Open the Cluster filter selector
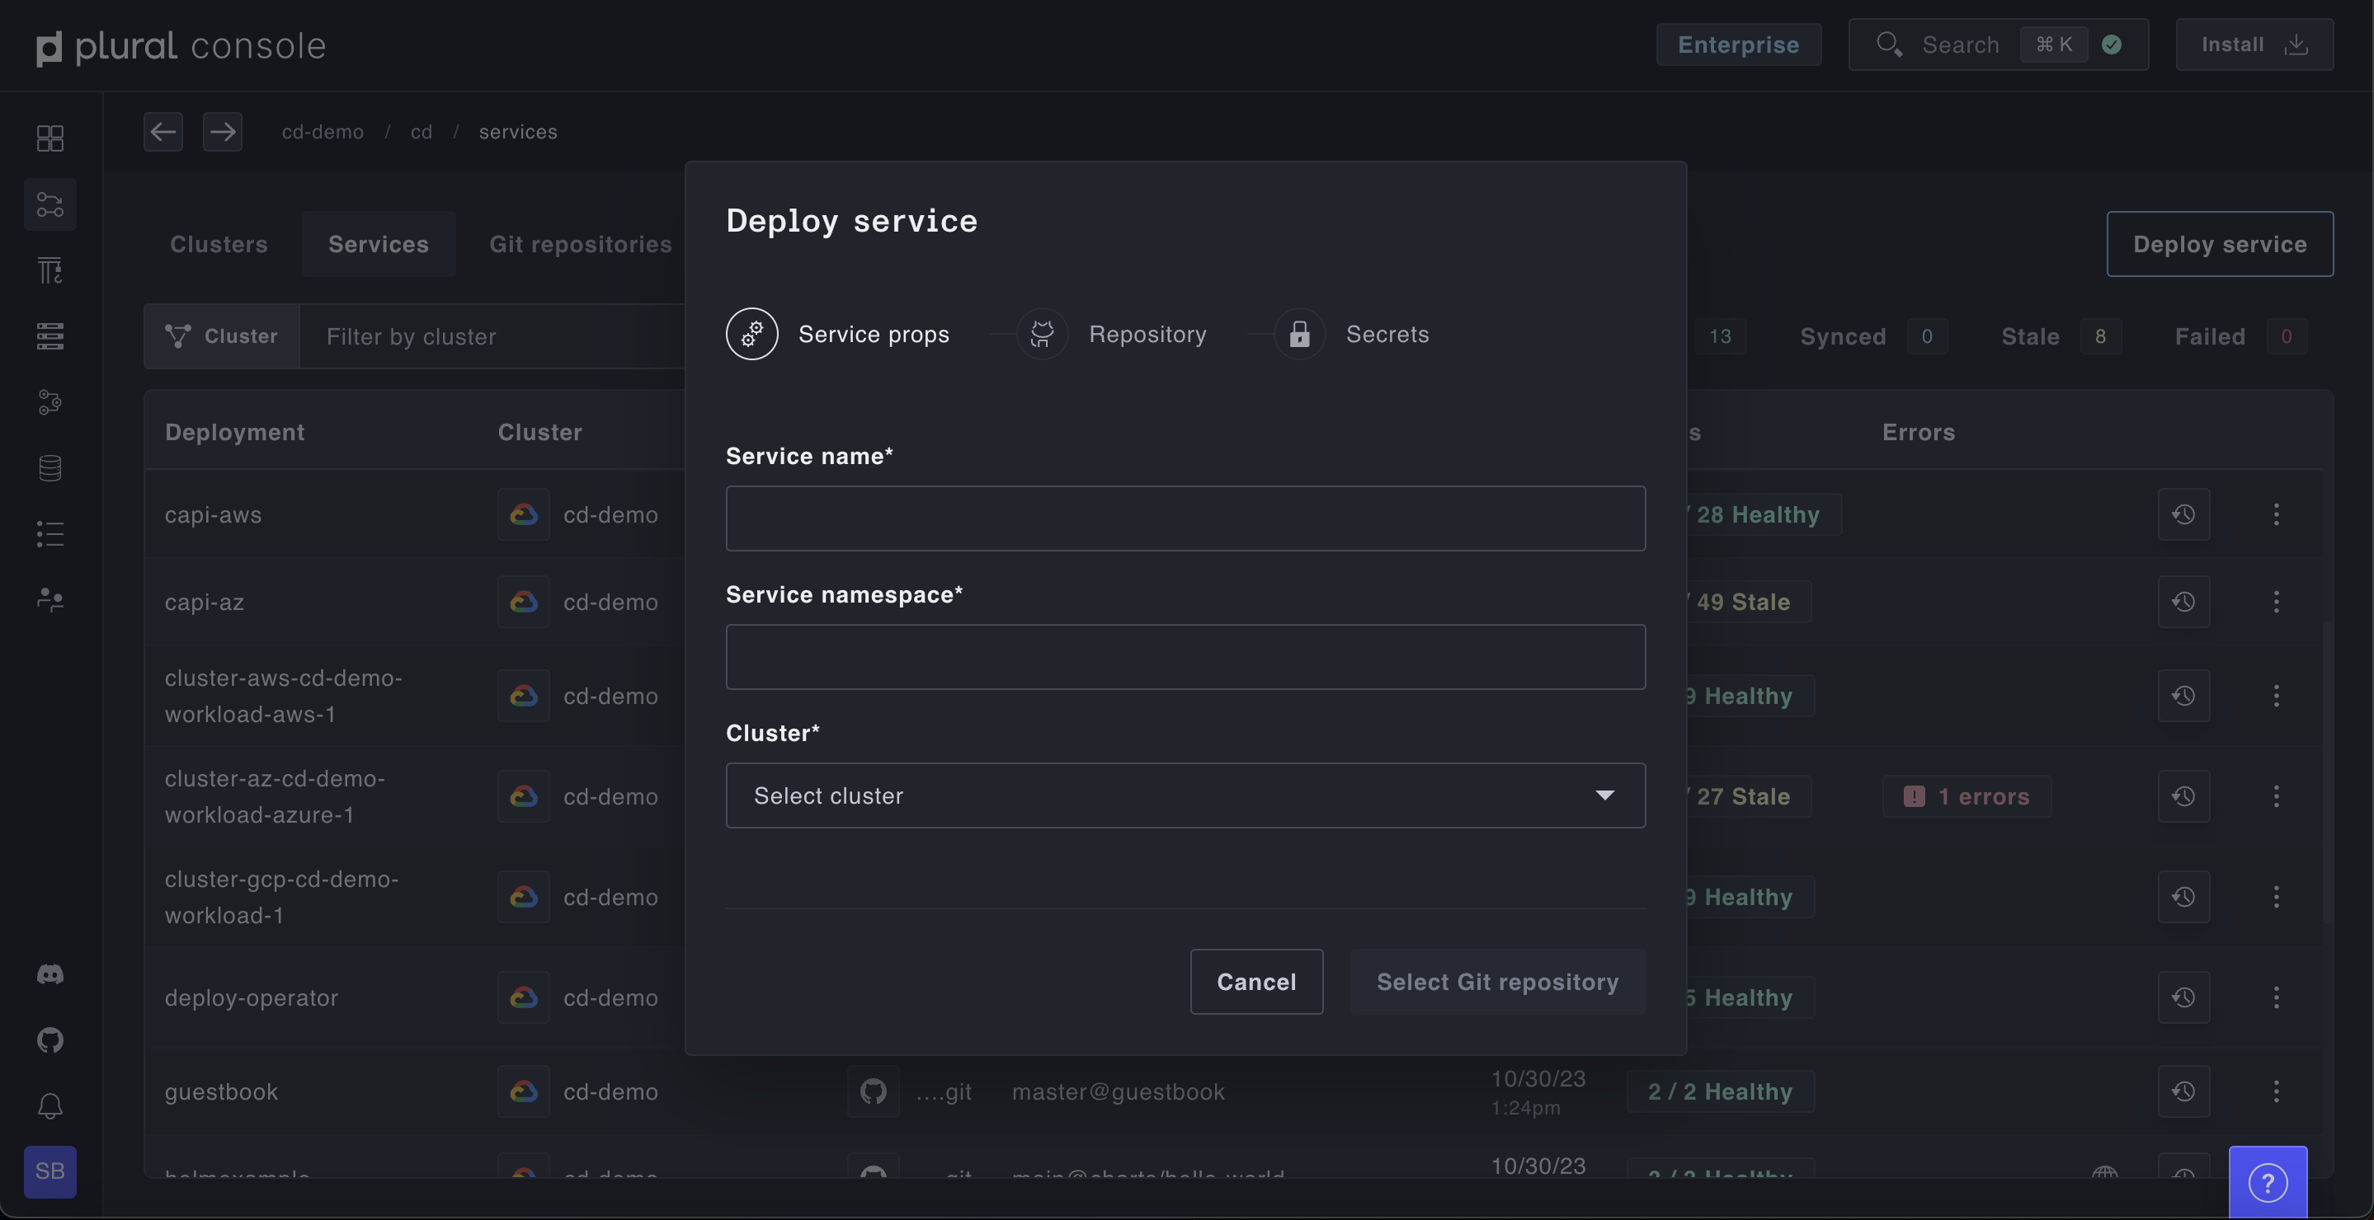This screenshot has width=2374, height=1220. coord(221,336)
